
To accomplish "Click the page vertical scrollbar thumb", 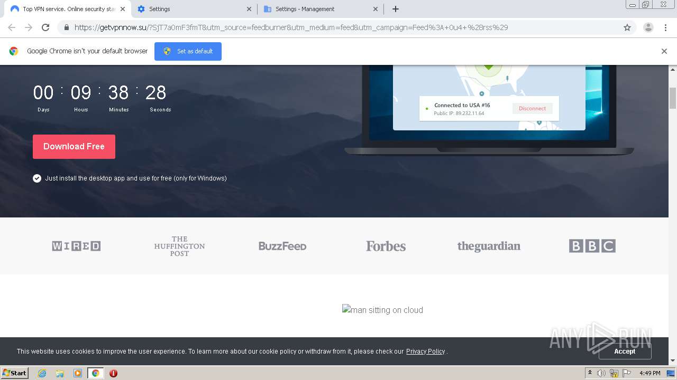I will tap(673, 98).
